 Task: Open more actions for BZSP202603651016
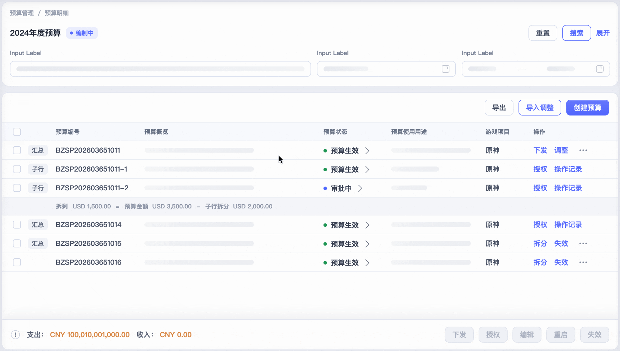click(x=583, y=262)
